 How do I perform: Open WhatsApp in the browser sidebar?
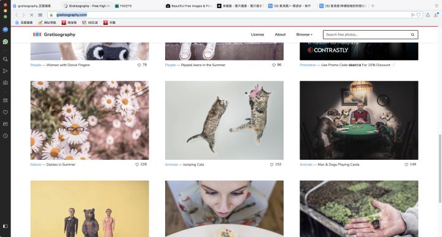click(5, 42)
